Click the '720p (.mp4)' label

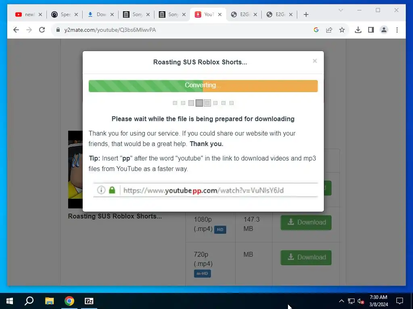(203, 259)
